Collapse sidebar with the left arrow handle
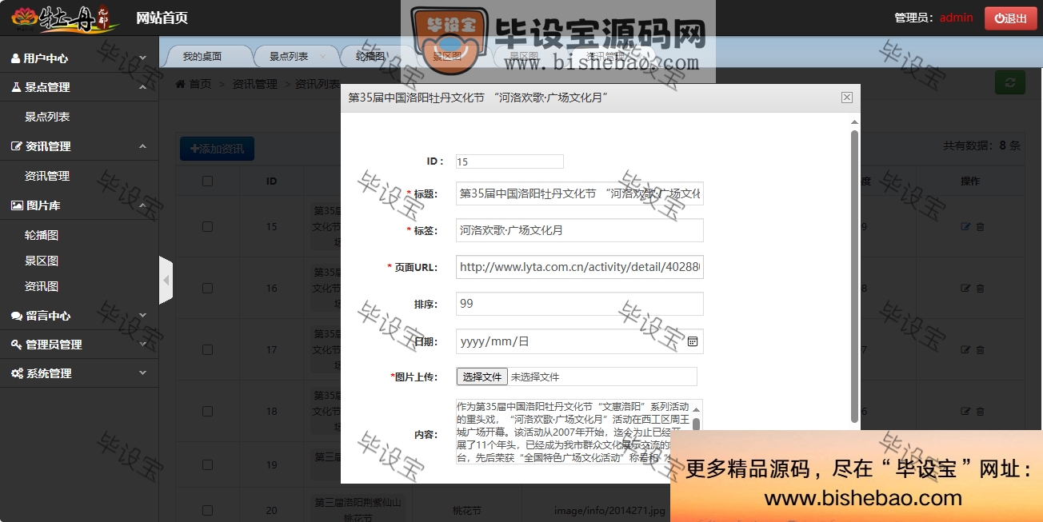Screen dimensions: 1043x522 (x=166, y=280)
